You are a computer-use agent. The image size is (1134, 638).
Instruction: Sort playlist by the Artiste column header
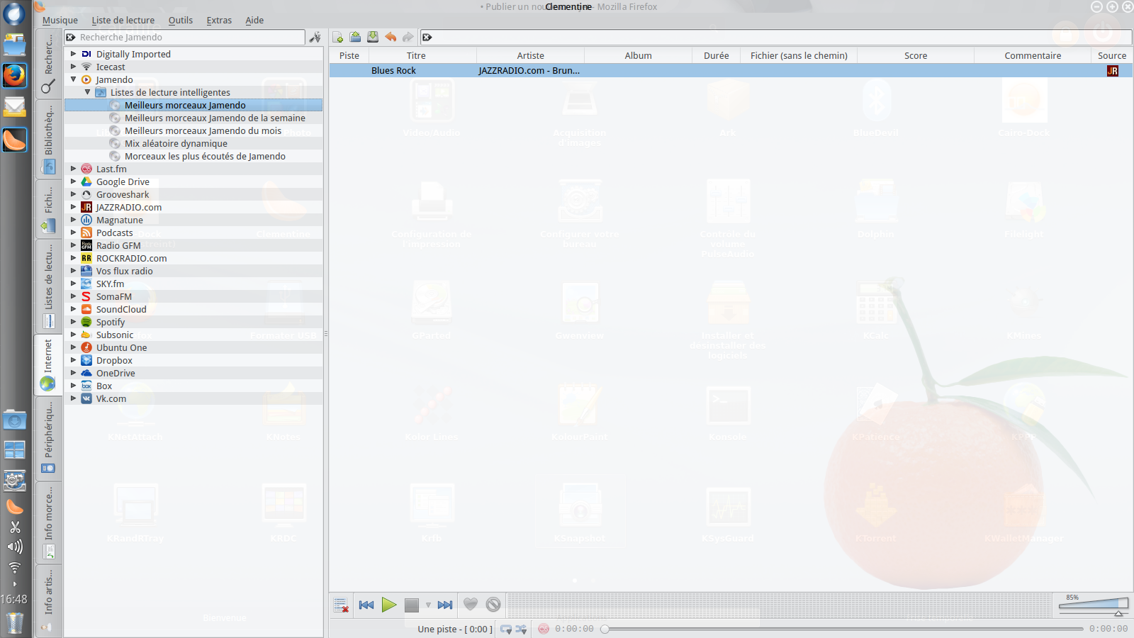coord(531,55)
